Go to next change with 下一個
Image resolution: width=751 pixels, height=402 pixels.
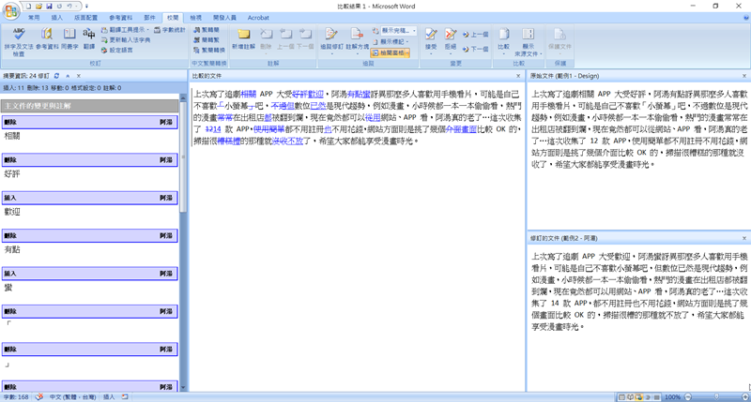478,49
